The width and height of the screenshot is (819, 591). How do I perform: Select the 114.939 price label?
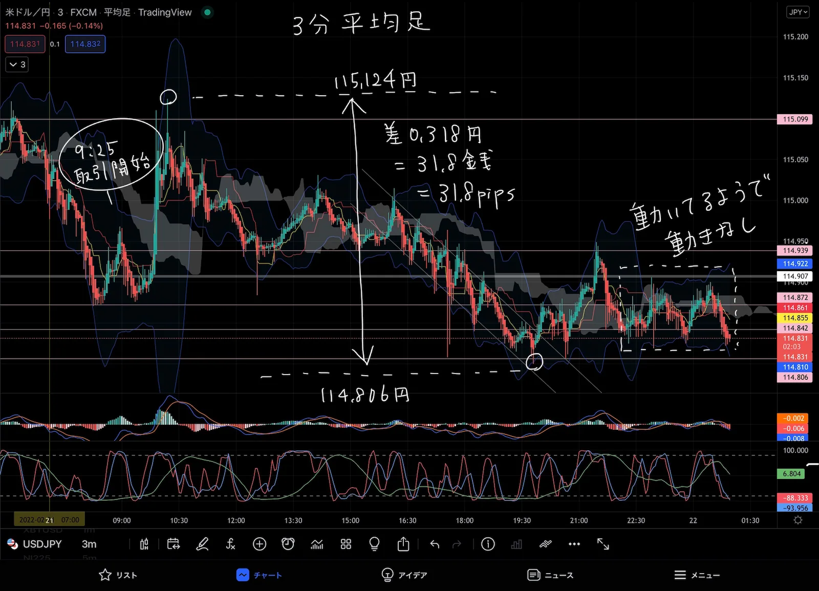[795, 250]
